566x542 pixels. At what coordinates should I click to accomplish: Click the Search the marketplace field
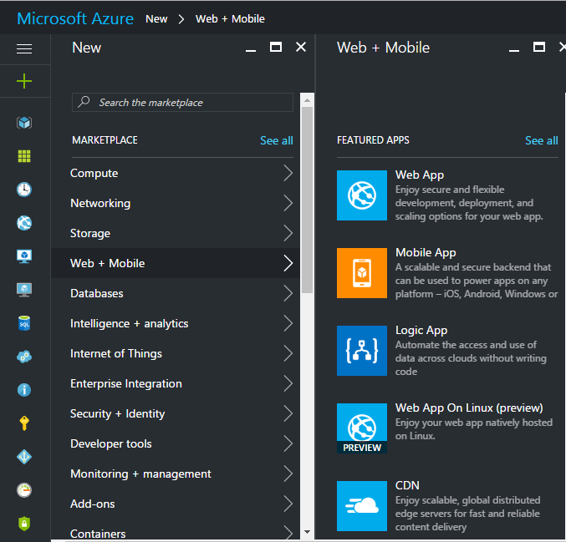[182, 103]
